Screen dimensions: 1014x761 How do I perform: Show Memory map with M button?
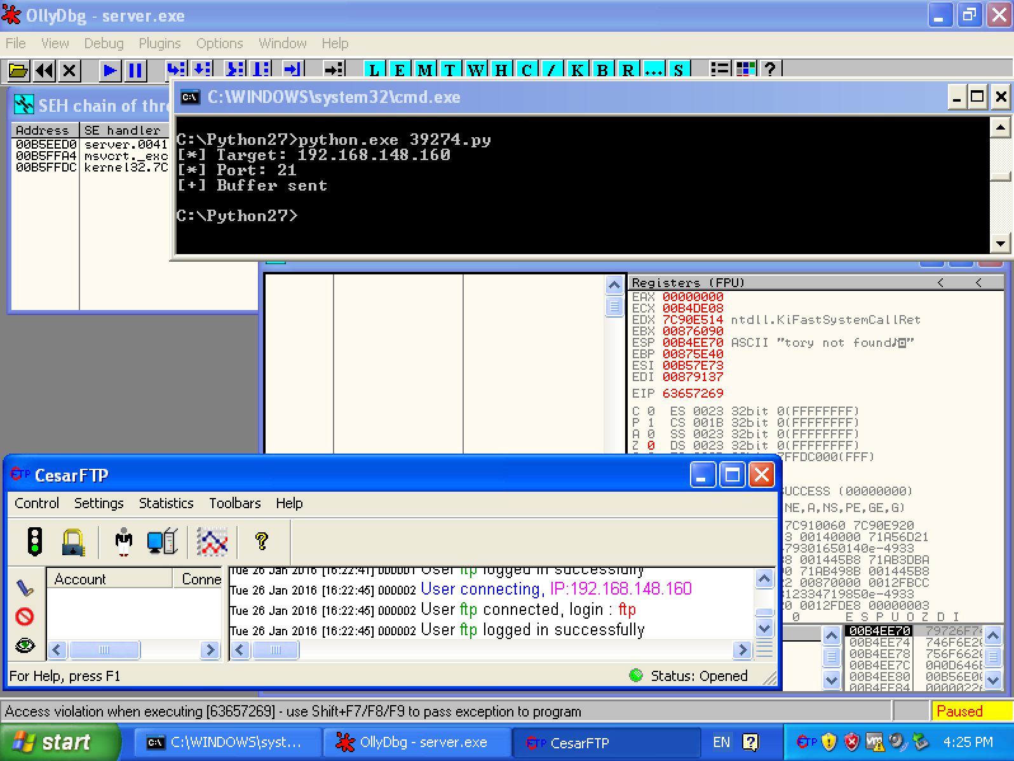[425, 69]
